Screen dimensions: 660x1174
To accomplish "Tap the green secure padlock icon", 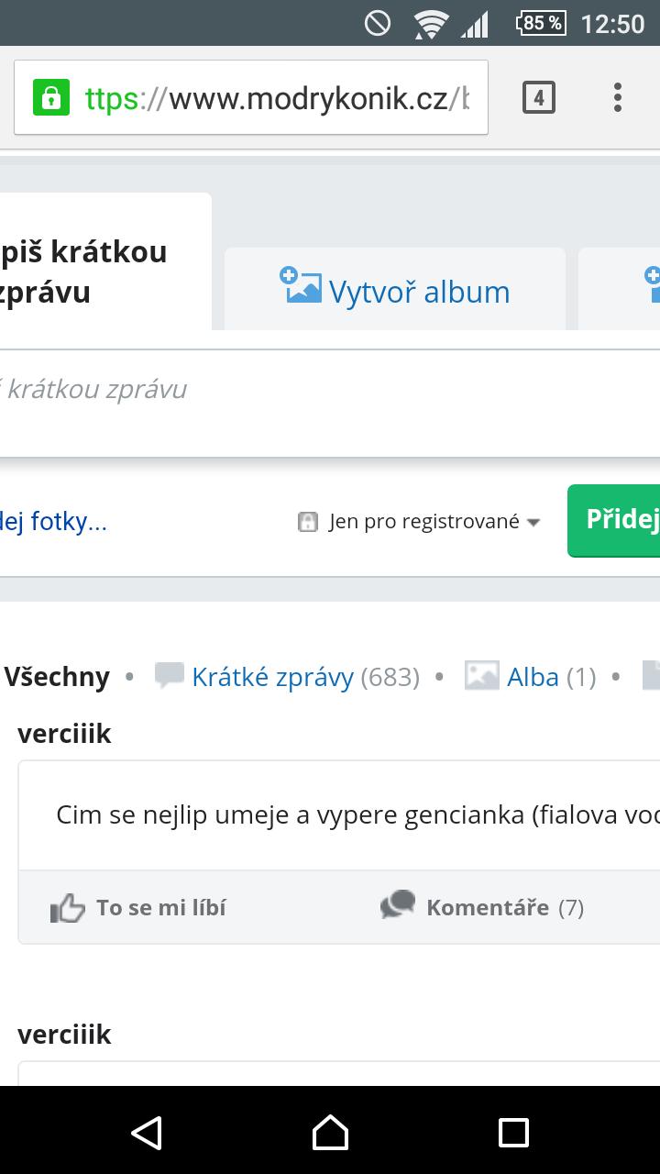I will (51, 97).
